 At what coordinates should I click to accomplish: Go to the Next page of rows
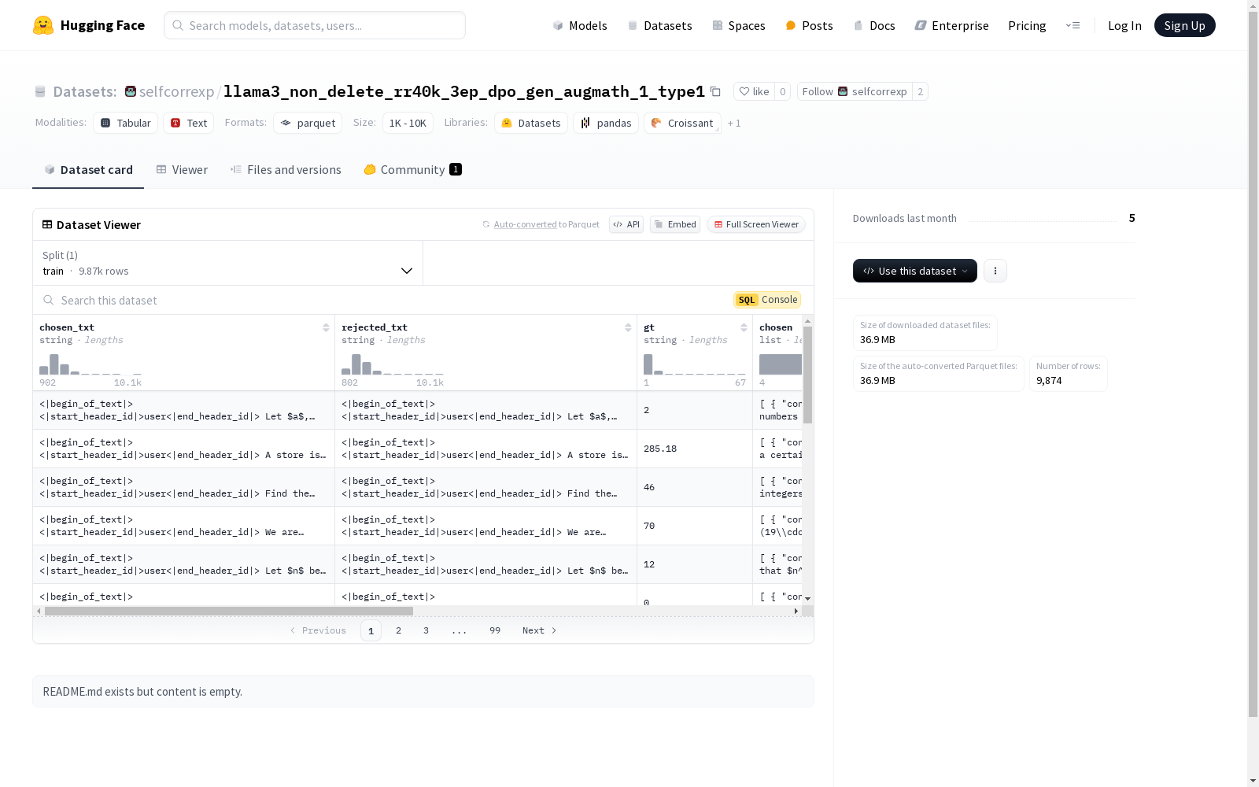click(540, 630)
